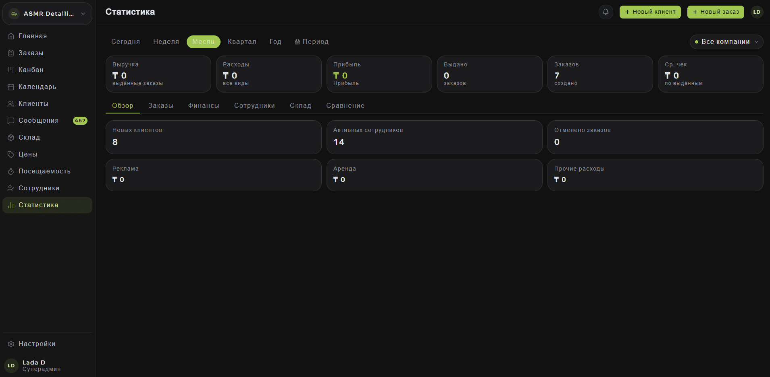The height and width of the screenshot is (377, 770).
Task: Click the Главная home icon
Action: click(11, 36)
